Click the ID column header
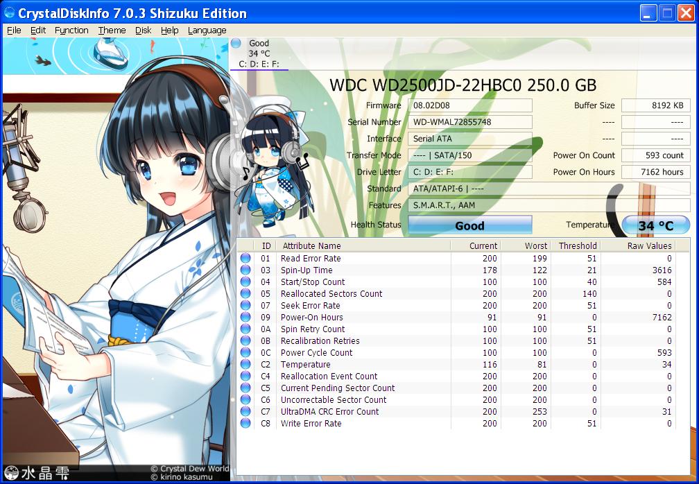This screenshot has width=699, height=484. point(266,245)
